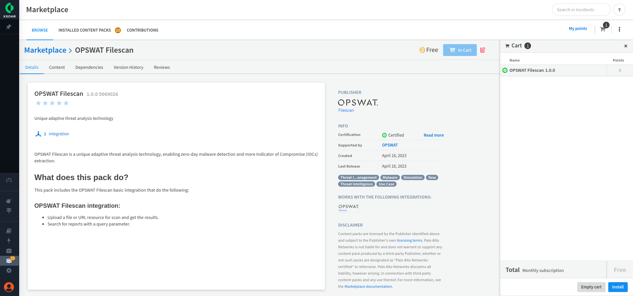Screen dimensions: 633x296
Task: Click the licensing terms link
Action: (x=409, y=240)
